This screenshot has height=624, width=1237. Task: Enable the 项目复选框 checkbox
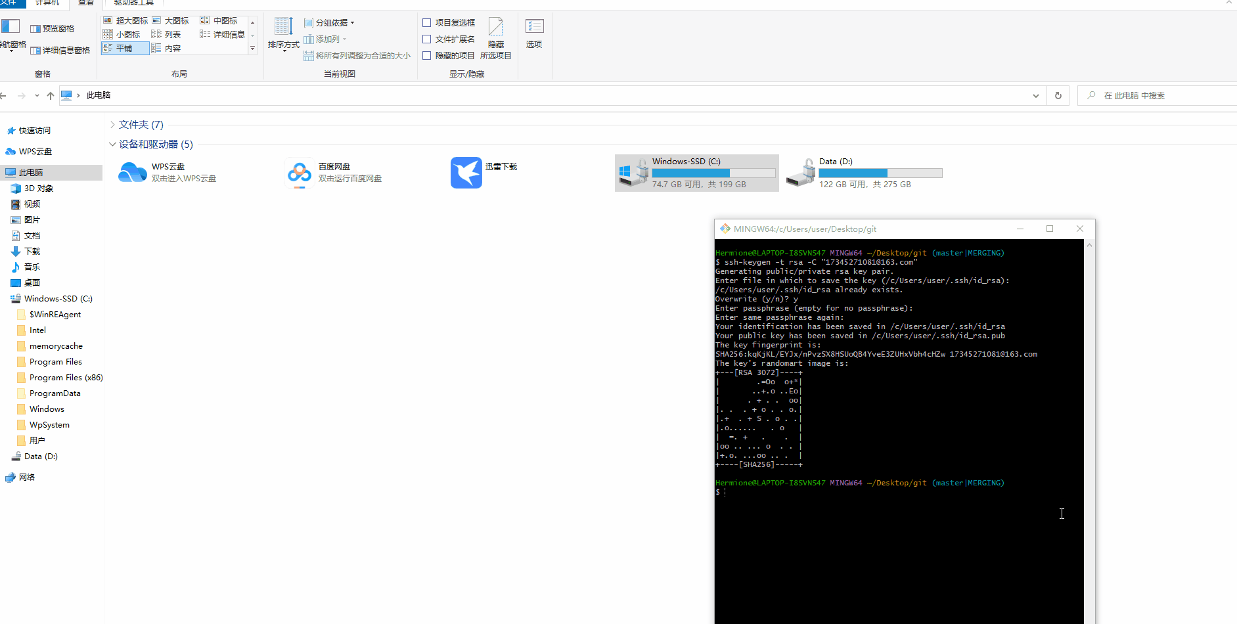point(426,22)
